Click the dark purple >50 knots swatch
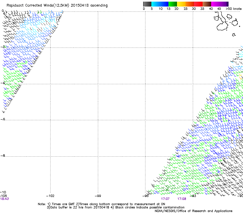This screenshot has height=213, width=243. (x=228, y=4)
